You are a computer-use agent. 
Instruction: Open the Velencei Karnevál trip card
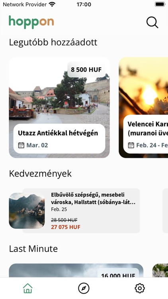pos(143,108)
